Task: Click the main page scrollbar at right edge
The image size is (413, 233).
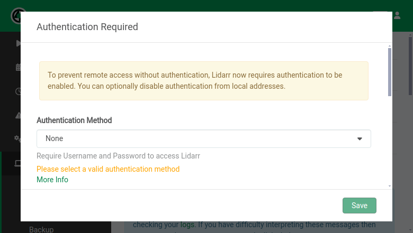Action: coord(410,63)
